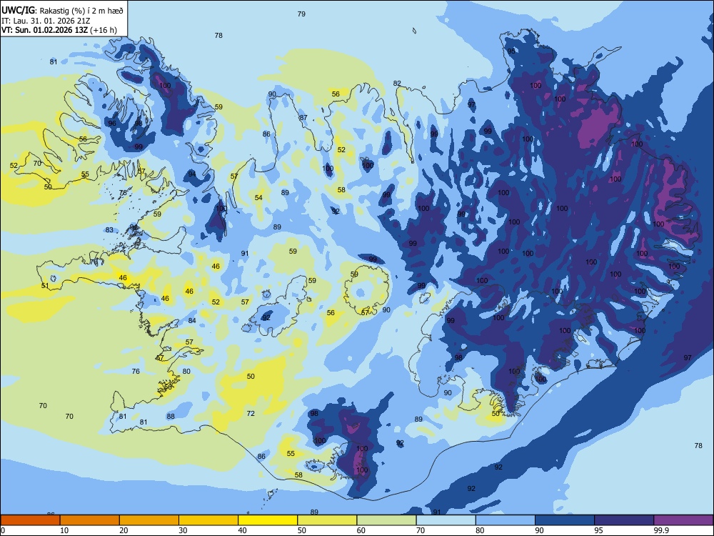The height and width of the screenshot is (536, 714).
Task: Click the map value '88' in the southwest
Action: coord(171,416)
